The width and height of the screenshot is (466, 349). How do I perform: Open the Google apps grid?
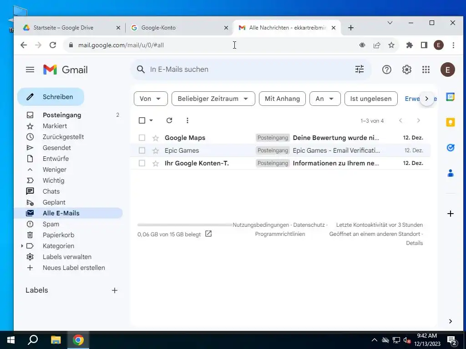pos(426,70)
